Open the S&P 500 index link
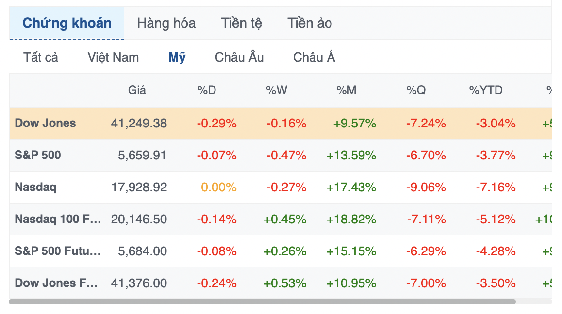The image size is (562, 314). [38, 155]
